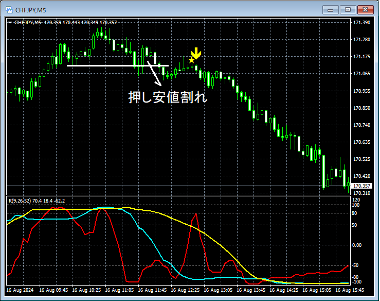
Task: Click the 16 Aug 10:25 time label
Action: (86, 290)
